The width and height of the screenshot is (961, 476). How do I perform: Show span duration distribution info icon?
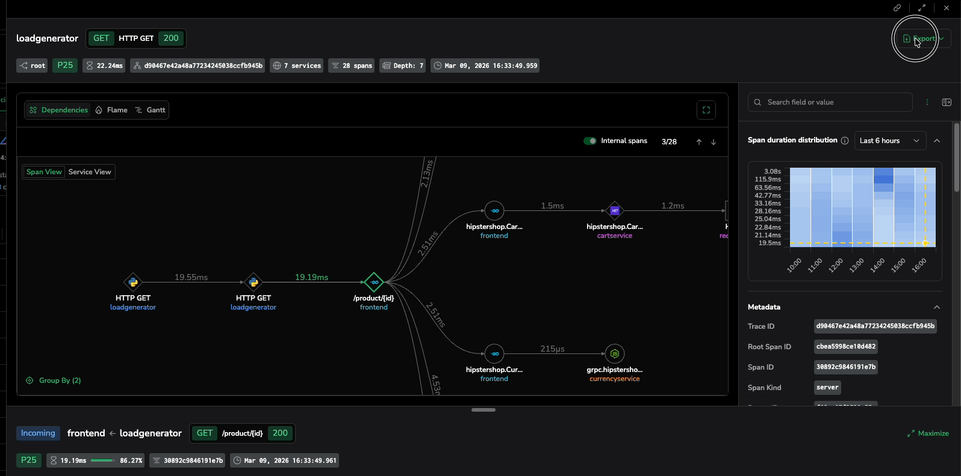click(x=845, y=141)
